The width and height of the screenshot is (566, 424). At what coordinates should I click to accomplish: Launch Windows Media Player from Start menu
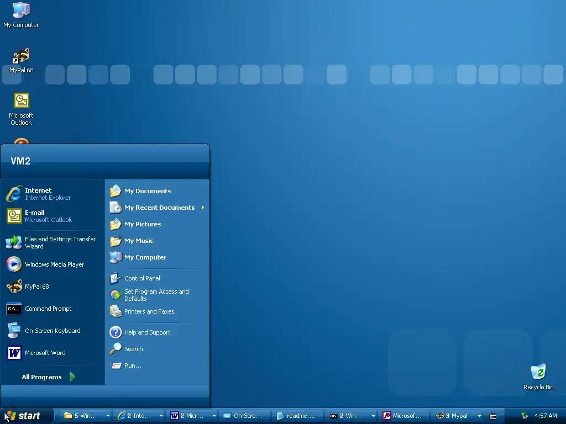click(x=53, y=264)
